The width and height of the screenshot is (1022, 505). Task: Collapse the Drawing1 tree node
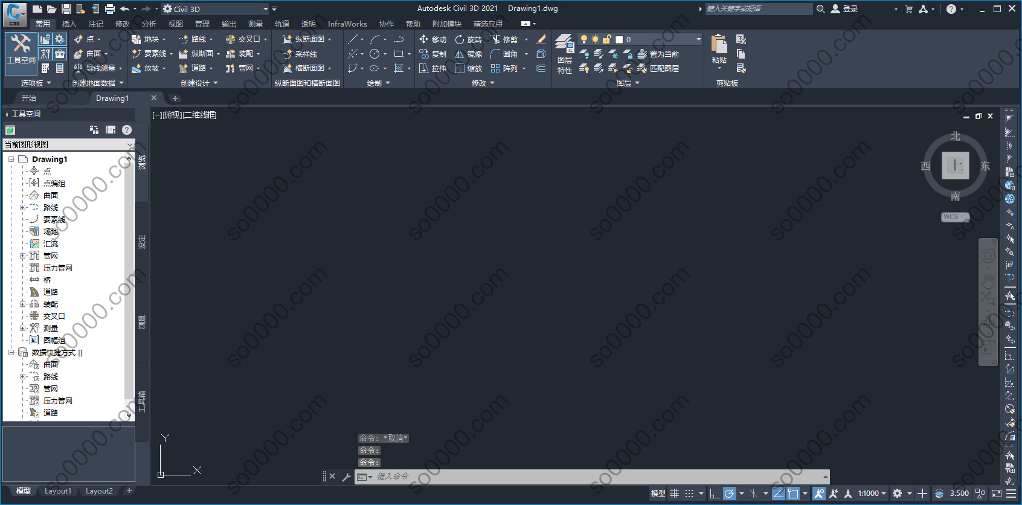(11, 159)
